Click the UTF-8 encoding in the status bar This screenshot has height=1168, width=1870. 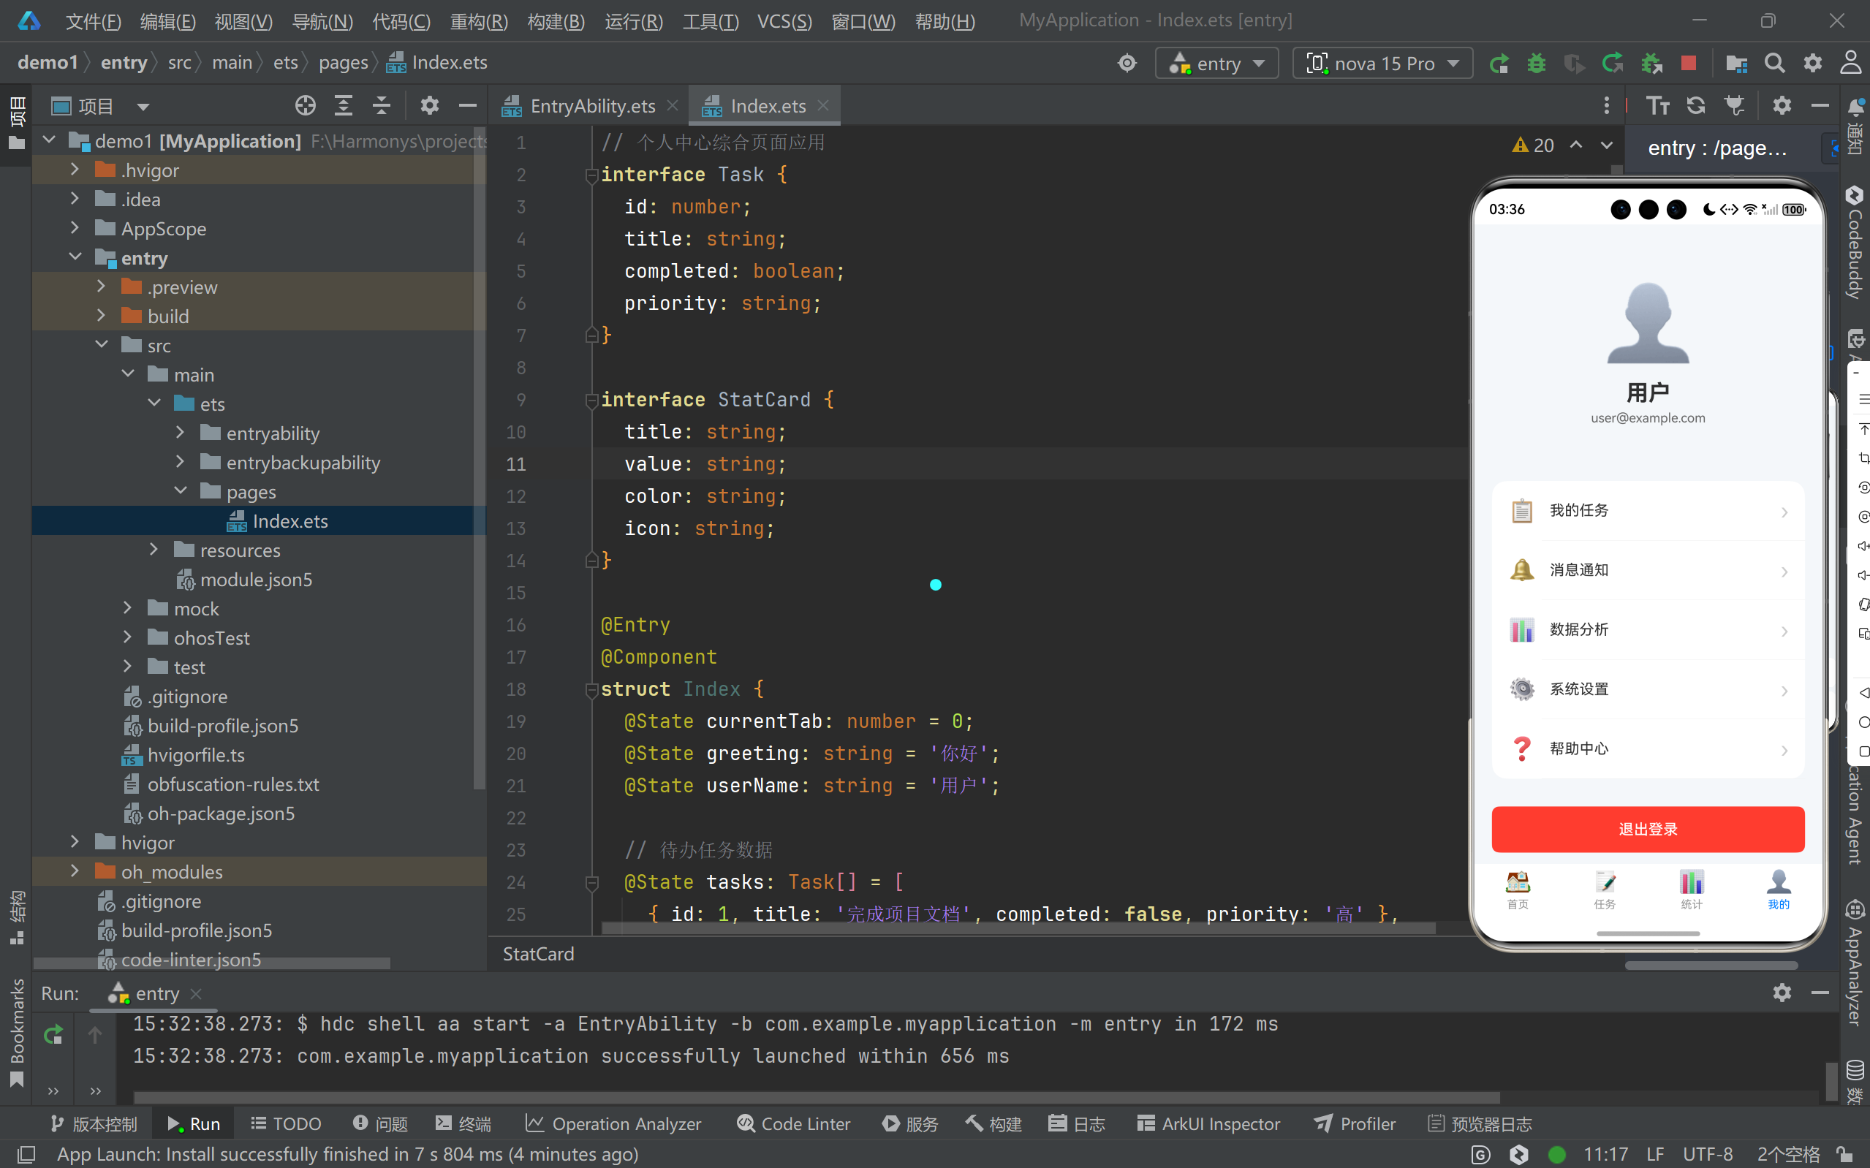tap(1708, 1155)
